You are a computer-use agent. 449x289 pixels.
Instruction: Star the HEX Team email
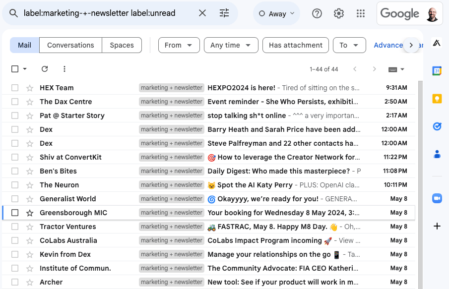pos(30,88)
